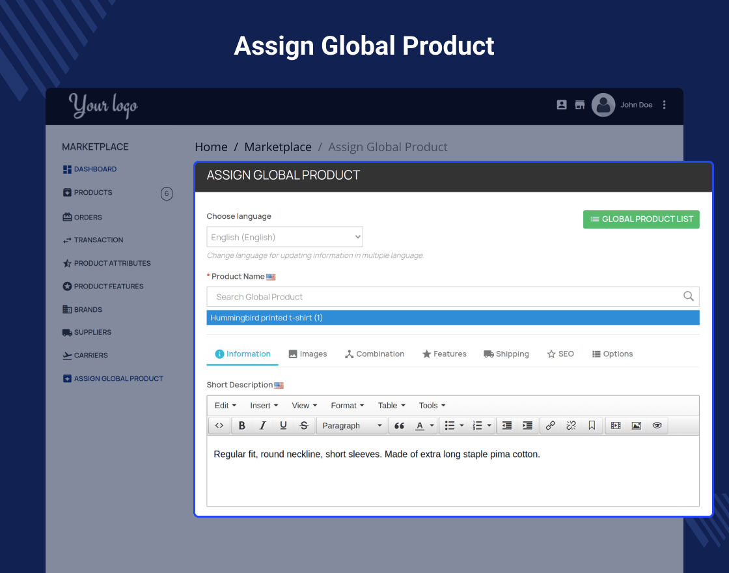The image size is (729, 573).
Task: Open Carriers in the sidebar
Action: (85, 356)
